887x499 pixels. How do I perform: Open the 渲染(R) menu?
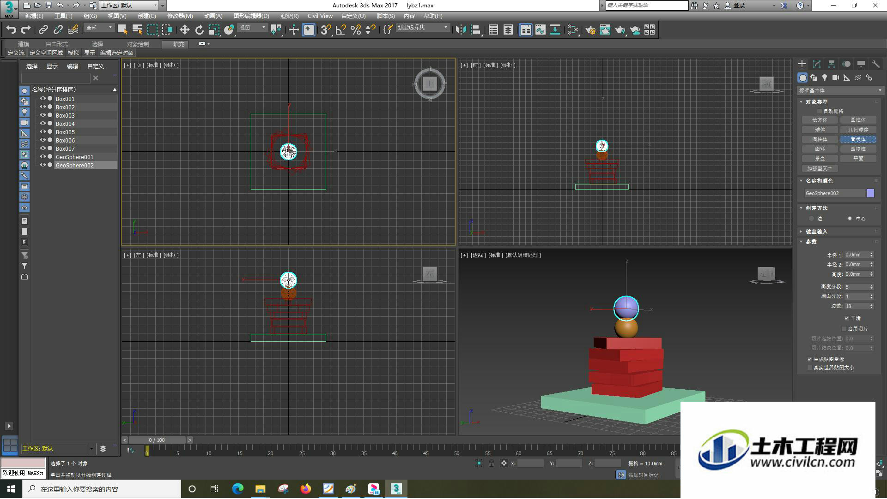[x=290, y=16]
